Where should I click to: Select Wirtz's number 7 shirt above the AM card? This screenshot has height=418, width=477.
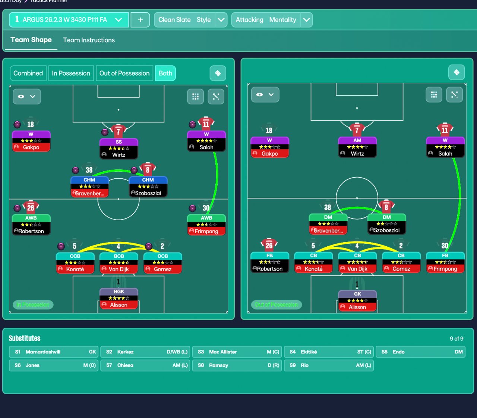[357, 130]
